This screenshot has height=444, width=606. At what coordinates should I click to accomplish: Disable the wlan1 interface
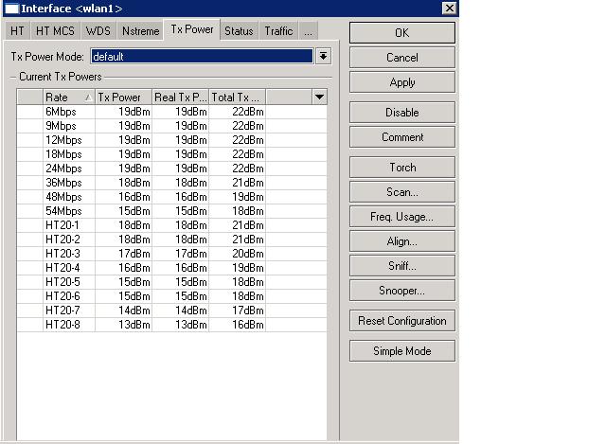pos(401,113)
